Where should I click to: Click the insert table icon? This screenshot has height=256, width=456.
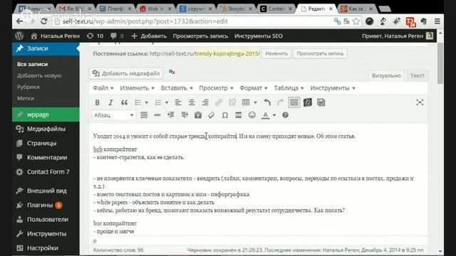[246, 102]
